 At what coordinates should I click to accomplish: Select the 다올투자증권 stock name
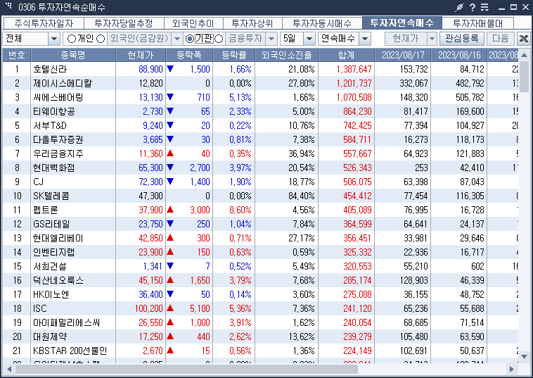58,139
